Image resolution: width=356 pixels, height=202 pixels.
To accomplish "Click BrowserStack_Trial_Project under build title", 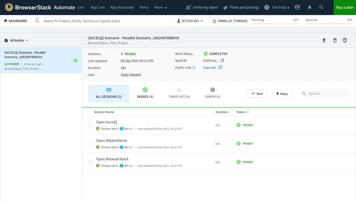I will point(108,43).
